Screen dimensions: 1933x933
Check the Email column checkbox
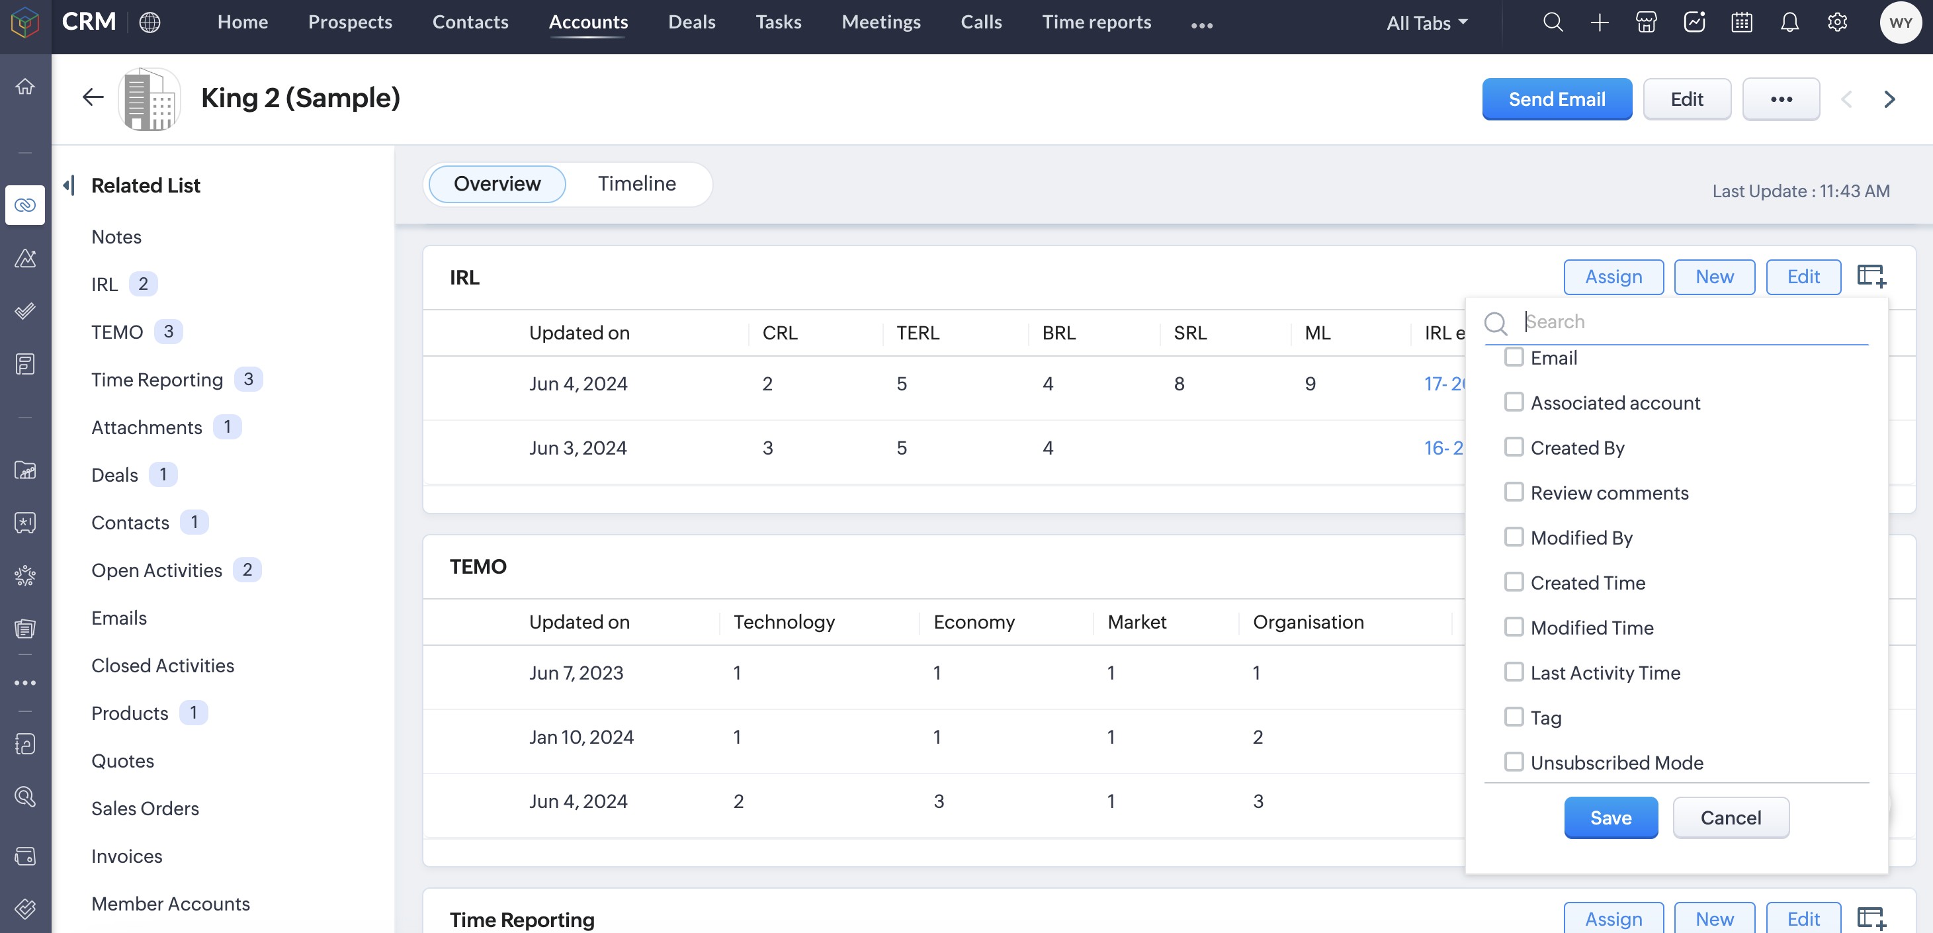1514,357
